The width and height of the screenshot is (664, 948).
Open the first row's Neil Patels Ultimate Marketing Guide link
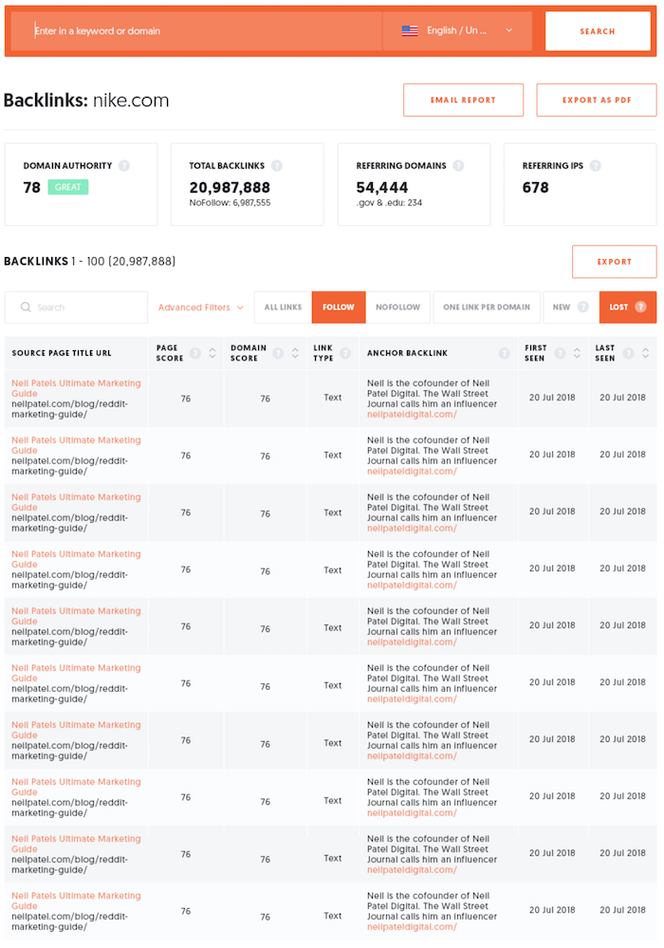76,388
